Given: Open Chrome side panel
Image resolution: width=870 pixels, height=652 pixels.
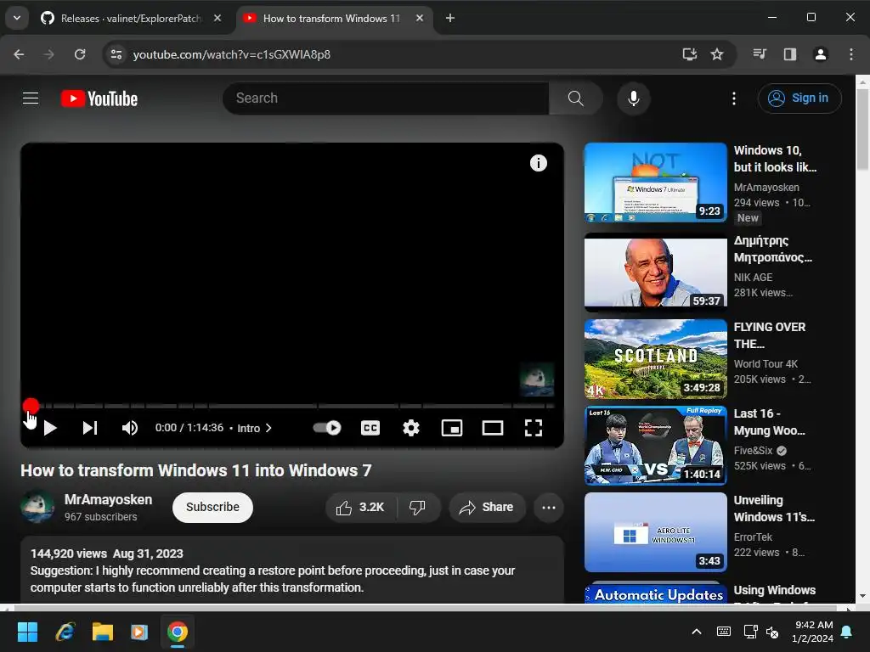Looking at the screenshot, I should tap(790, 54).
